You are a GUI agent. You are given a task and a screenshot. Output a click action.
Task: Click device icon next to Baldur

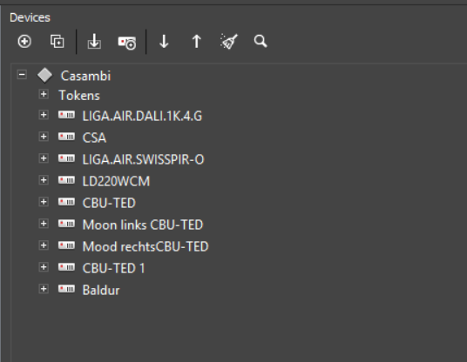pos(66,289)
